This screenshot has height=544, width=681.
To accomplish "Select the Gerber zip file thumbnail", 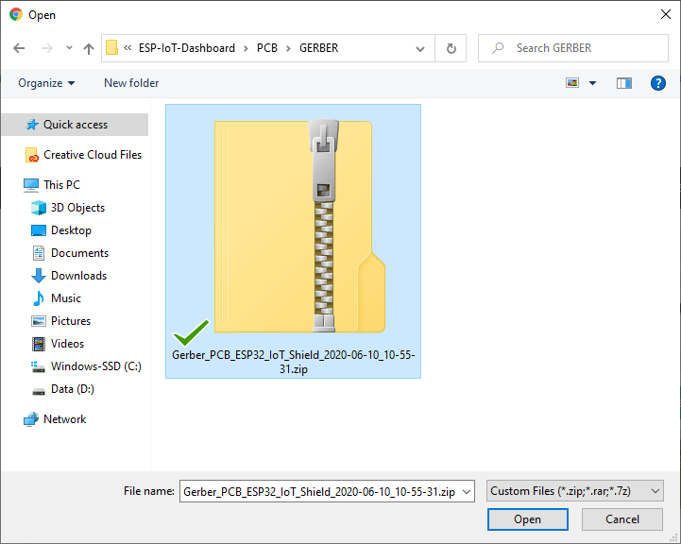I will tap(299, 226).
